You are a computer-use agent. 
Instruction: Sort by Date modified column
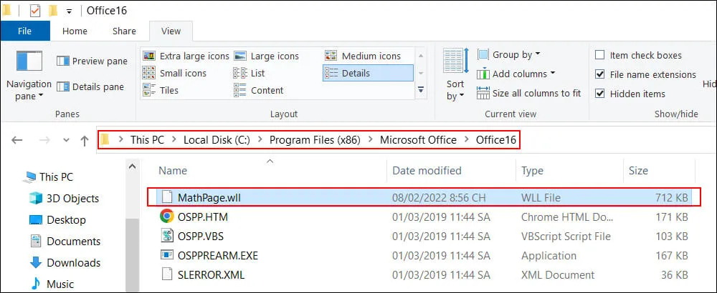pyautogui.click(x=427, y=170)
